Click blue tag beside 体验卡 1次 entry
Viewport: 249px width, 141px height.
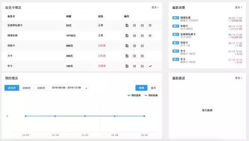coord(175,43)
